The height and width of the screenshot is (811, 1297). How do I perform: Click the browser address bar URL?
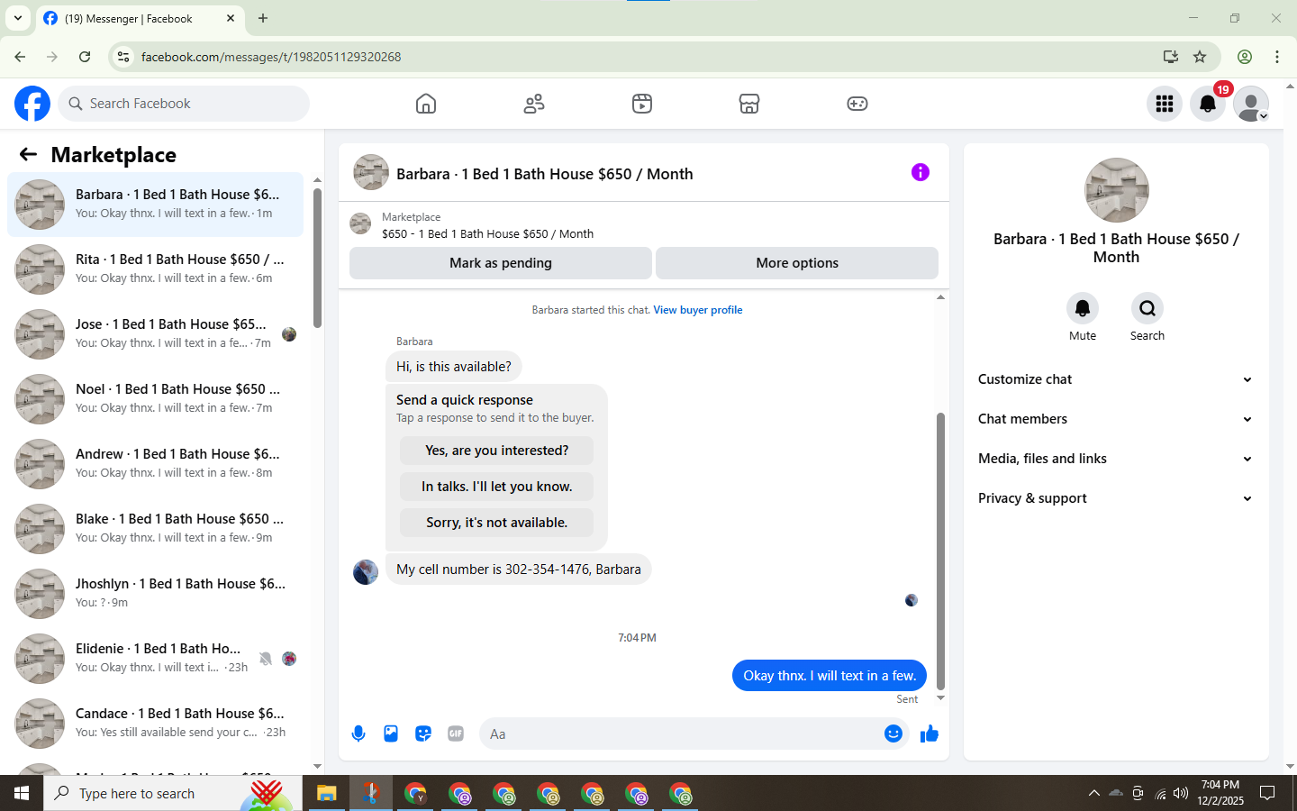[x=271, y=57]
